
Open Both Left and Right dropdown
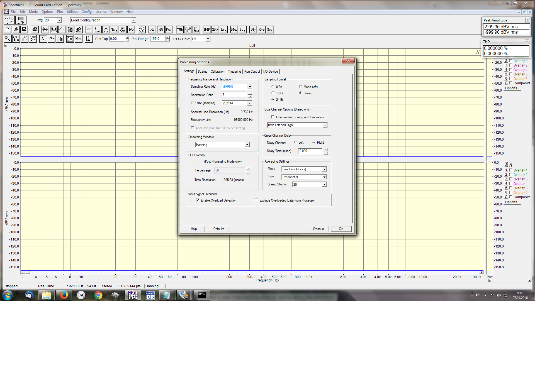[325, 125]
